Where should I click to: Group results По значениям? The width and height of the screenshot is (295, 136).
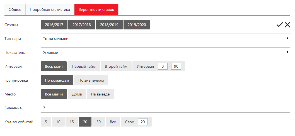(91, 80)
